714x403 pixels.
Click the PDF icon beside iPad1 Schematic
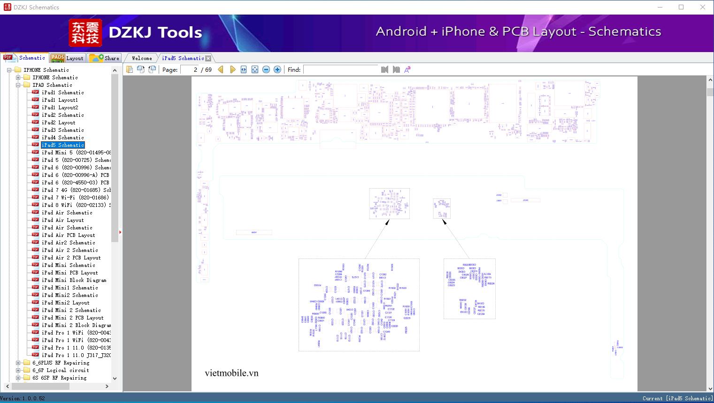[x=35, y=92]
